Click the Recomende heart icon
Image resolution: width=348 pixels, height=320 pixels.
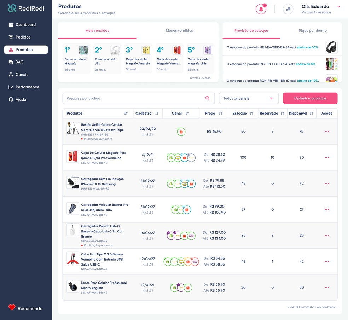pyautogui.click(x=12, y=308)
